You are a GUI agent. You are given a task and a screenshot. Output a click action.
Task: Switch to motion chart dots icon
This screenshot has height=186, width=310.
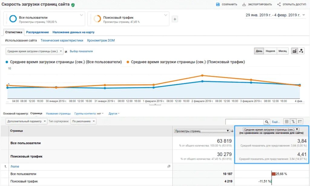[301, 51]
